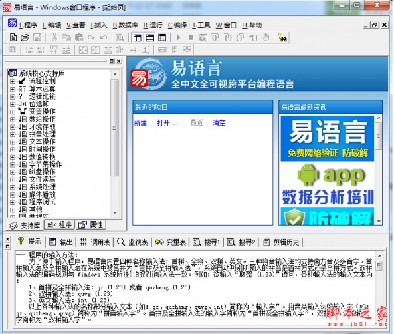Viewport: 394px width, 334px height.
Task: Click the Undo arrow toolbar icon
Action: point(103,37)
